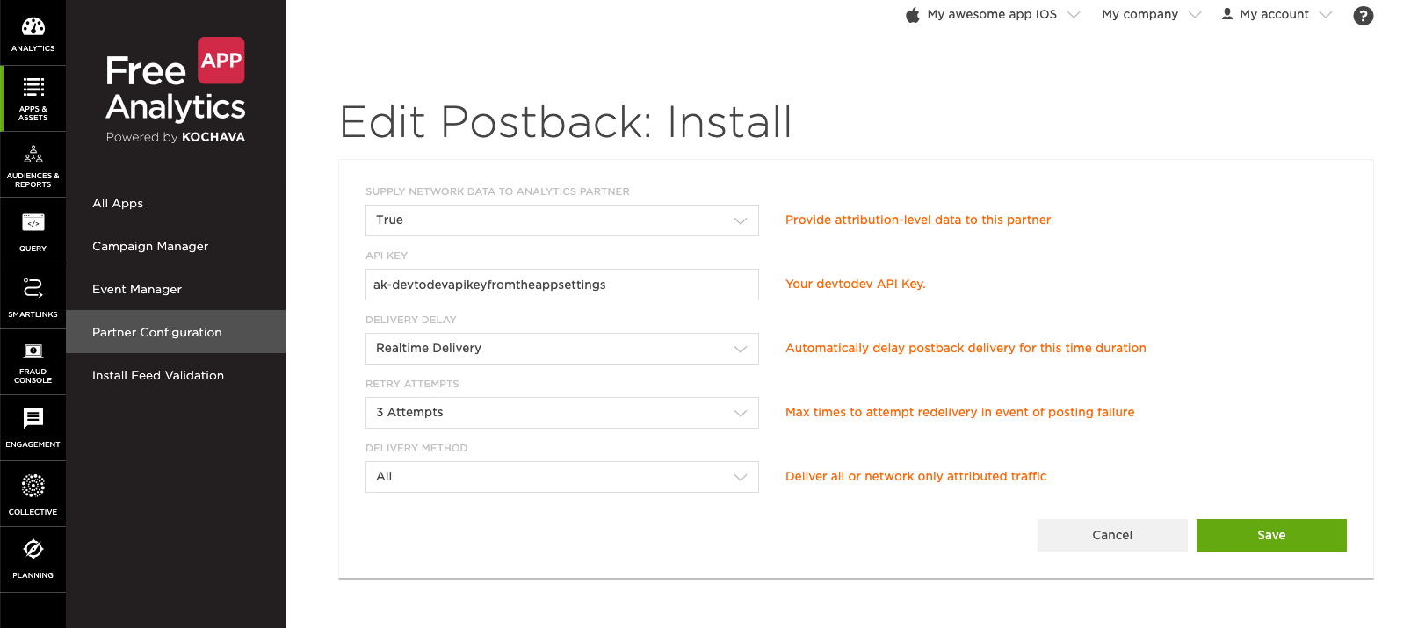Open the Planning compass icon
This screenshot has height=628, width=1425.
(x=33, y=550)
